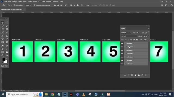Expand the Artboard 1 layer group
Screen dimensions: 174x97
pos(125,64)
